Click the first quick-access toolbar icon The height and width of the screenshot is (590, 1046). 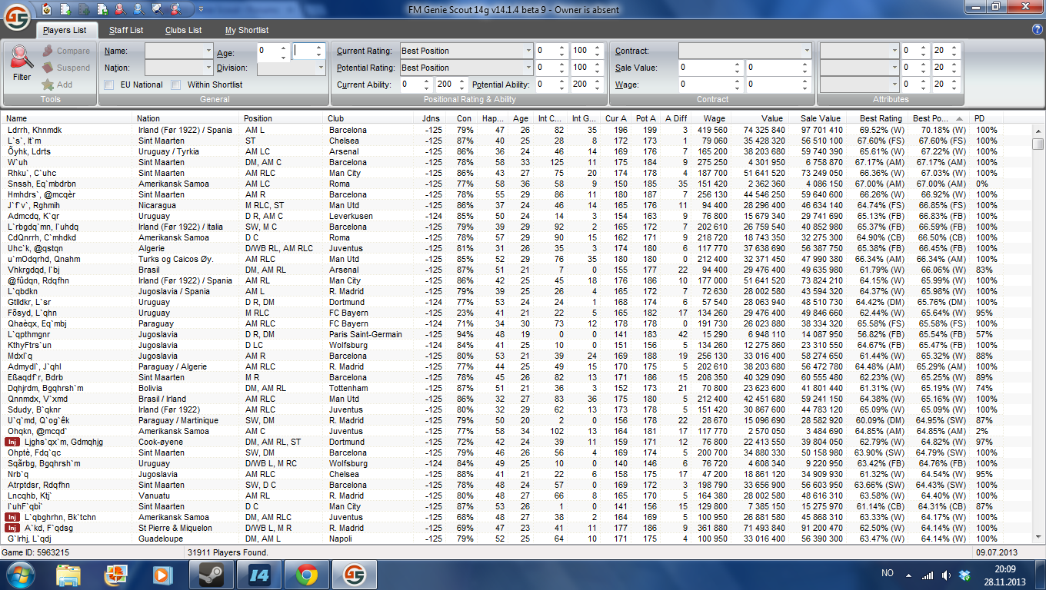(47, 9)
